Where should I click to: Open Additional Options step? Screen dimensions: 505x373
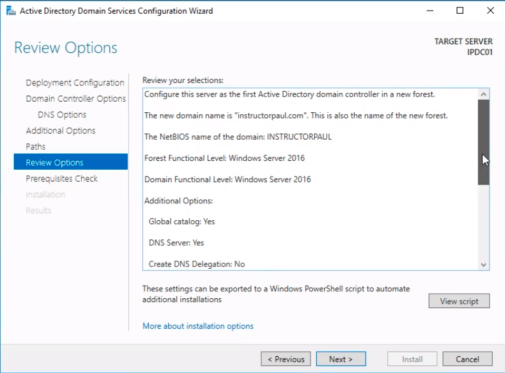(x=60, y=130)
